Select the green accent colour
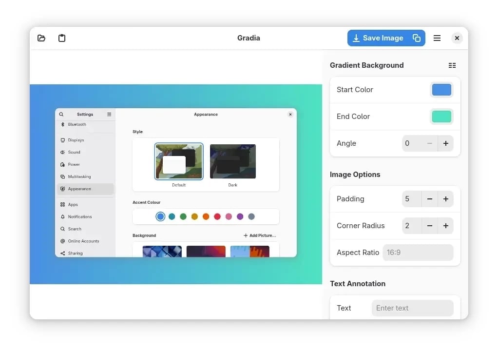Viewport: 498px width, 352px height. [x=183, y=216]
